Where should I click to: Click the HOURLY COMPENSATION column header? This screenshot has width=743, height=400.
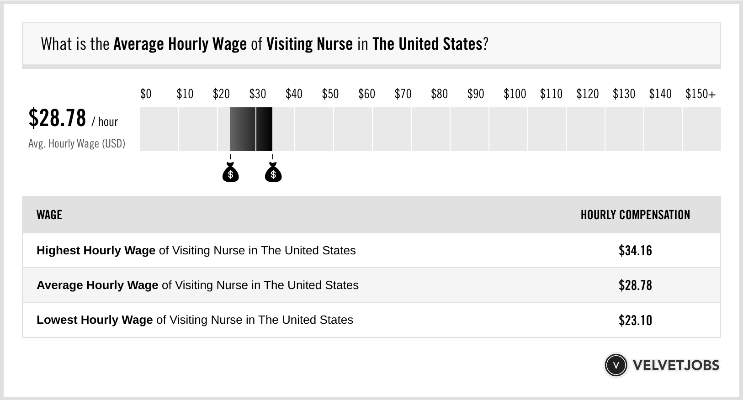(x=635, y=215)
